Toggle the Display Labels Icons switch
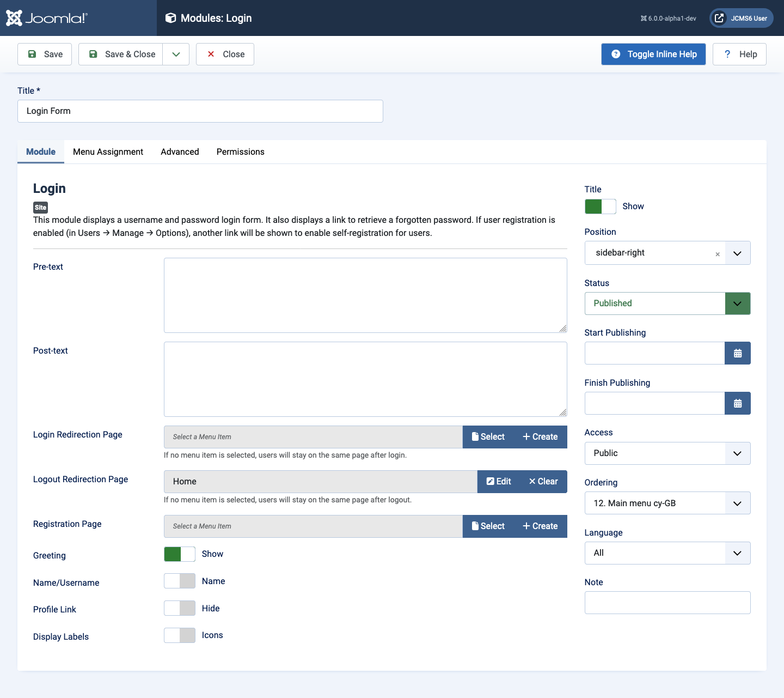The width and height of the screenshot is (784, 698). (x=180, y=635)
